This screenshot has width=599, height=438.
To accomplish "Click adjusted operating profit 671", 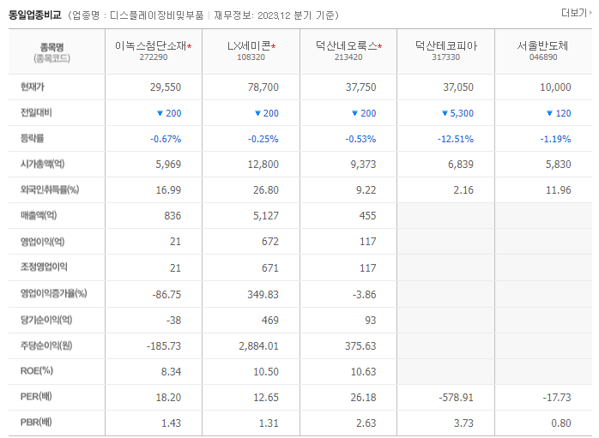I will pyautogui.click(x=270, y=267).
